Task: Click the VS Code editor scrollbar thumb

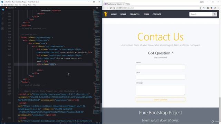Action: coord(101,107)
